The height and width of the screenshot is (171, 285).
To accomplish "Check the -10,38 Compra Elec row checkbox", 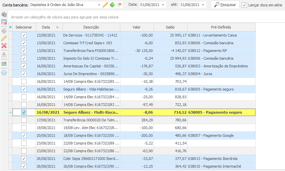I will coord(24,81).
